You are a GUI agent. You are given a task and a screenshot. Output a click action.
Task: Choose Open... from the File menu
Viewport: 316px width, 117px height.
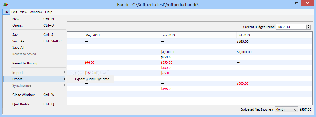click(x=35, y=25)
